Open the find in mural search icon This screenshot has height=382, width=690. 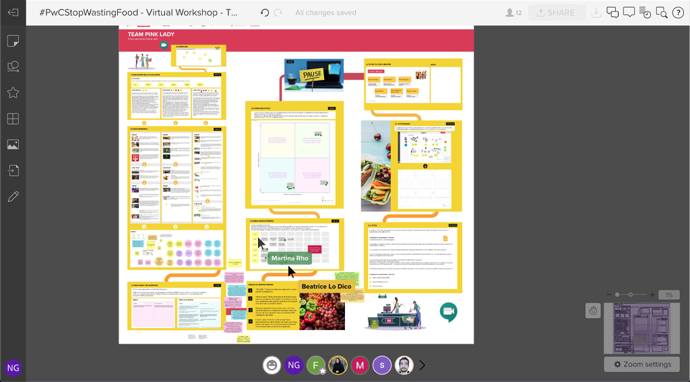(662, 12)
